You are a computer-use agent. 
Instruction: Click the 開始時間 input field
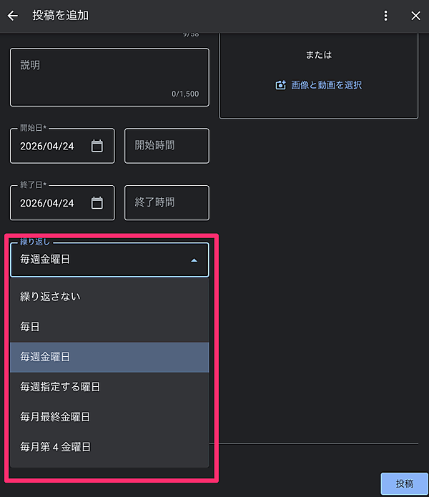[x=167, y=146]
